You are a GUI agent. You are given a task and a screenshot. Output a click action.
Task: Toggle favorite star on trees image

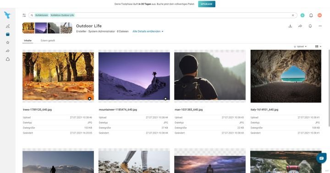(90, 98)
